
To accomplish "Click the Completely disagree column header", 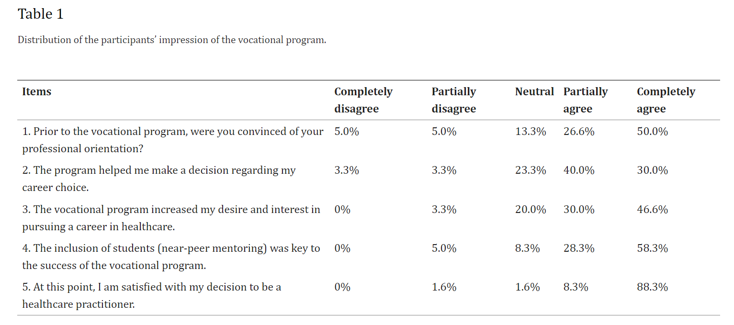I will [363, 100].
